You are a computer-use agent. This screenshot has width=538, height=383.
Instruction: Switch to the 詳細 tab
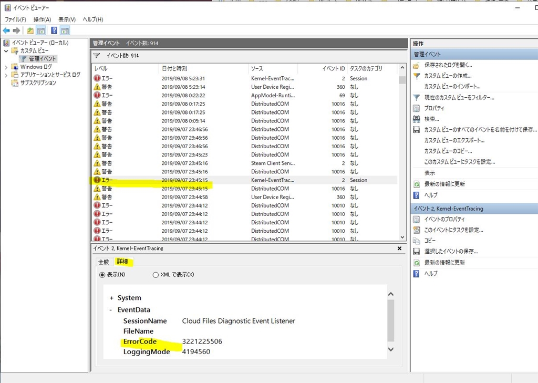pos(122,262)
